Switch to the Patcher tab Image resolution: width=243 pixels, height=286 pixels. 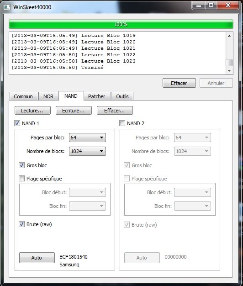(97, 96)
